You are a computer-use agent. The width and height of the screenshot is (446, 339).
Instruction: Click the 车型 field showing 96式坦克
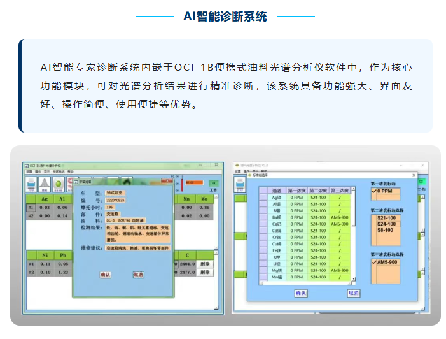[115, 193]
